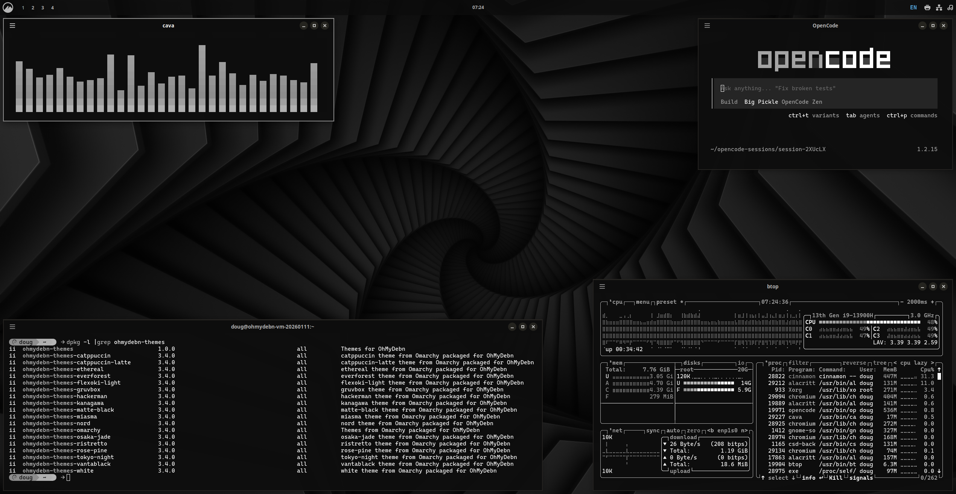Cycle process sort column with right arrow
Image resolution: width=956 pixels, height=494 pixels.
coord(932,363)
